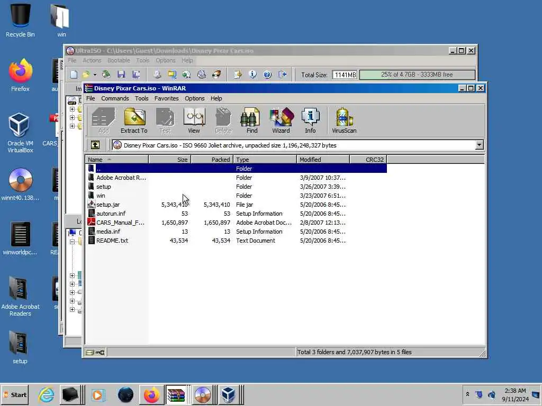542x406 pixels.
Task: Open WinRAR File menu
Action: point(91,98)
